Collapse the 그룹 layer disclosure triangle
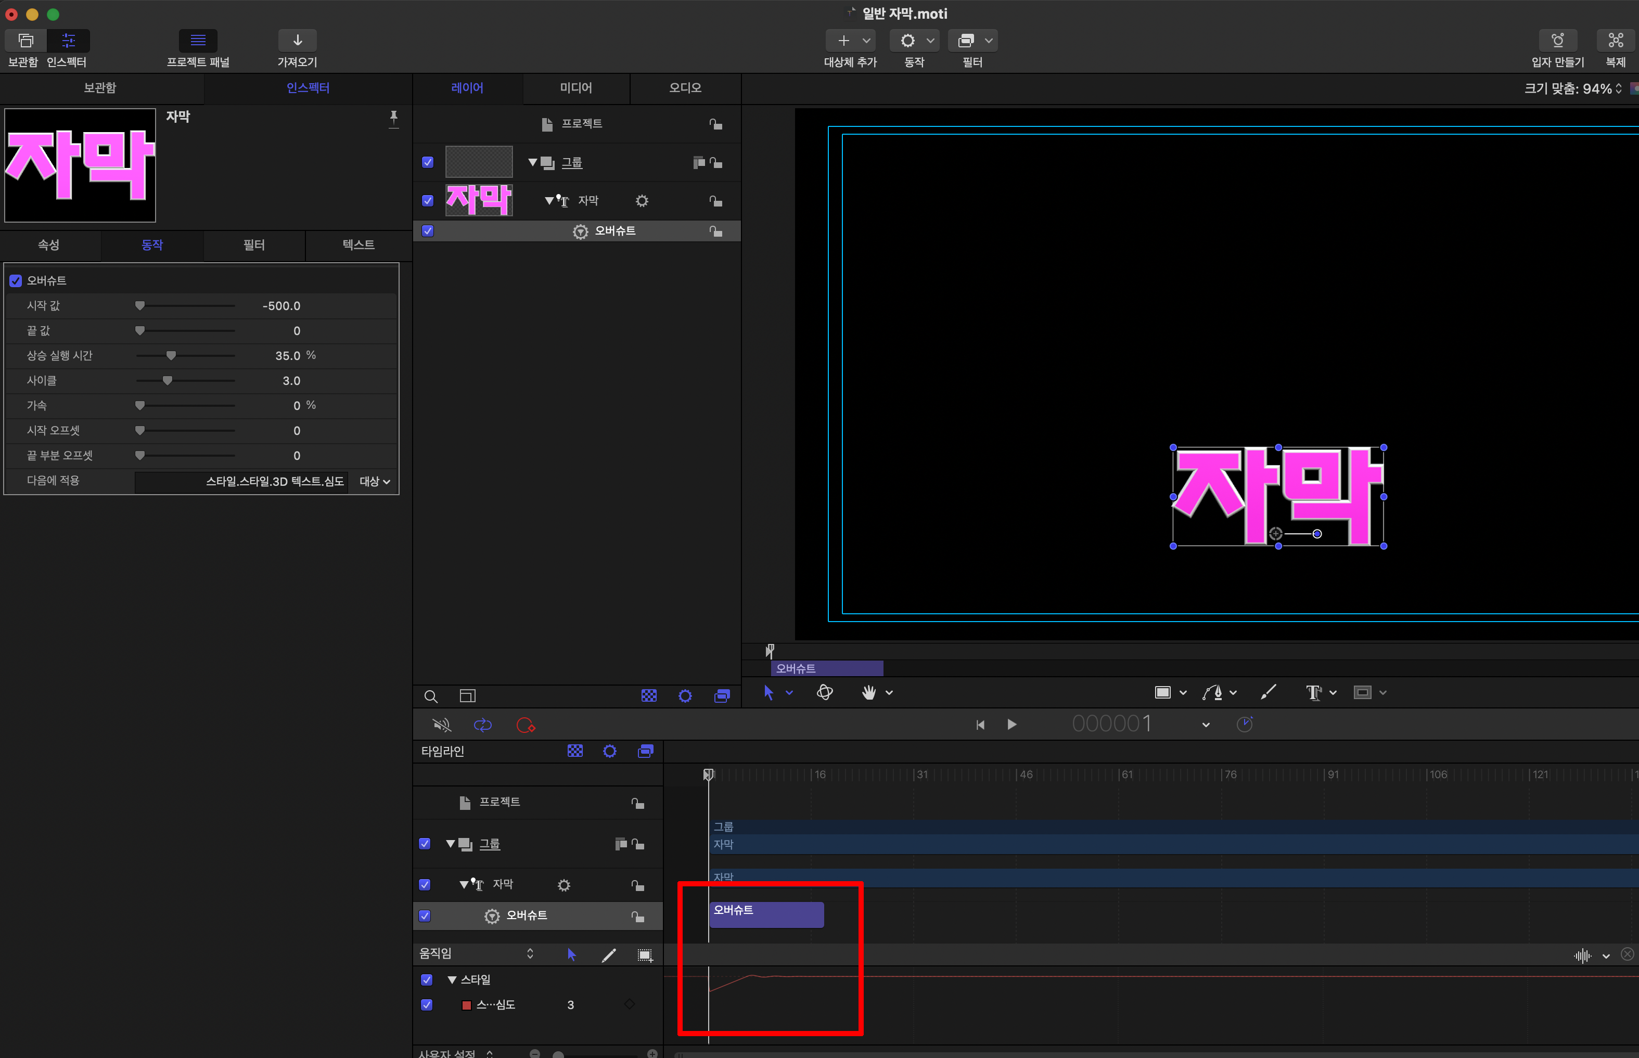1639x1058 pixels. pos(532,163)
